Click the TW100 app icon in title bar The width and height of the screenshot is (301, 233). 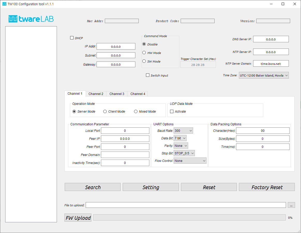[x=4, y=4]
